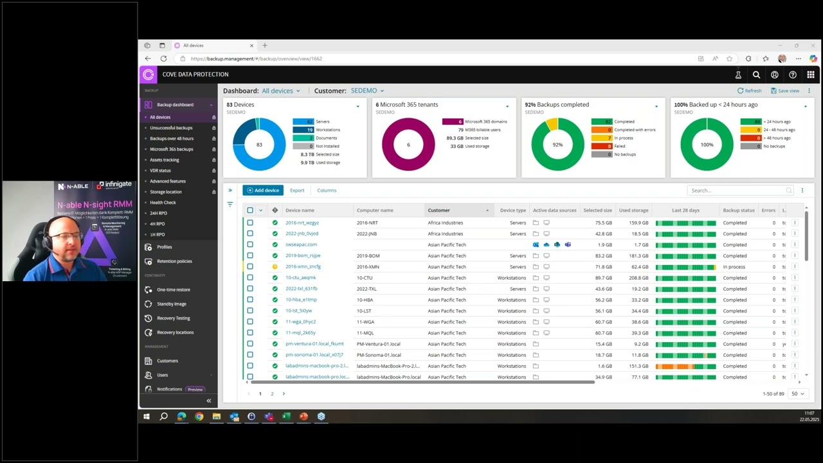Click the Cove Data Protection logo
Screen dimensions: 823x463
click(x=148, y=75)
